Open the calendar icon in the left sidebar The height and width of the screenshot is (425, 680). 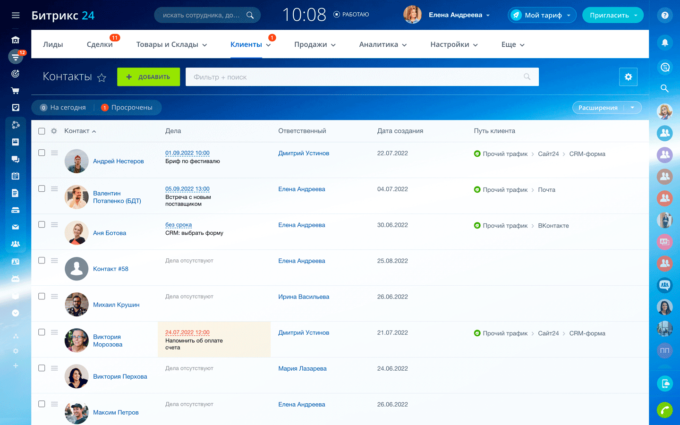[x=16, y=176]
